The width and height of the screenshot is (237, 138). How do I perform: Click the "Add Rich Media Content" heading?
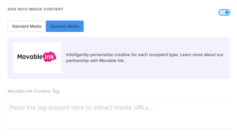point(35,9)
